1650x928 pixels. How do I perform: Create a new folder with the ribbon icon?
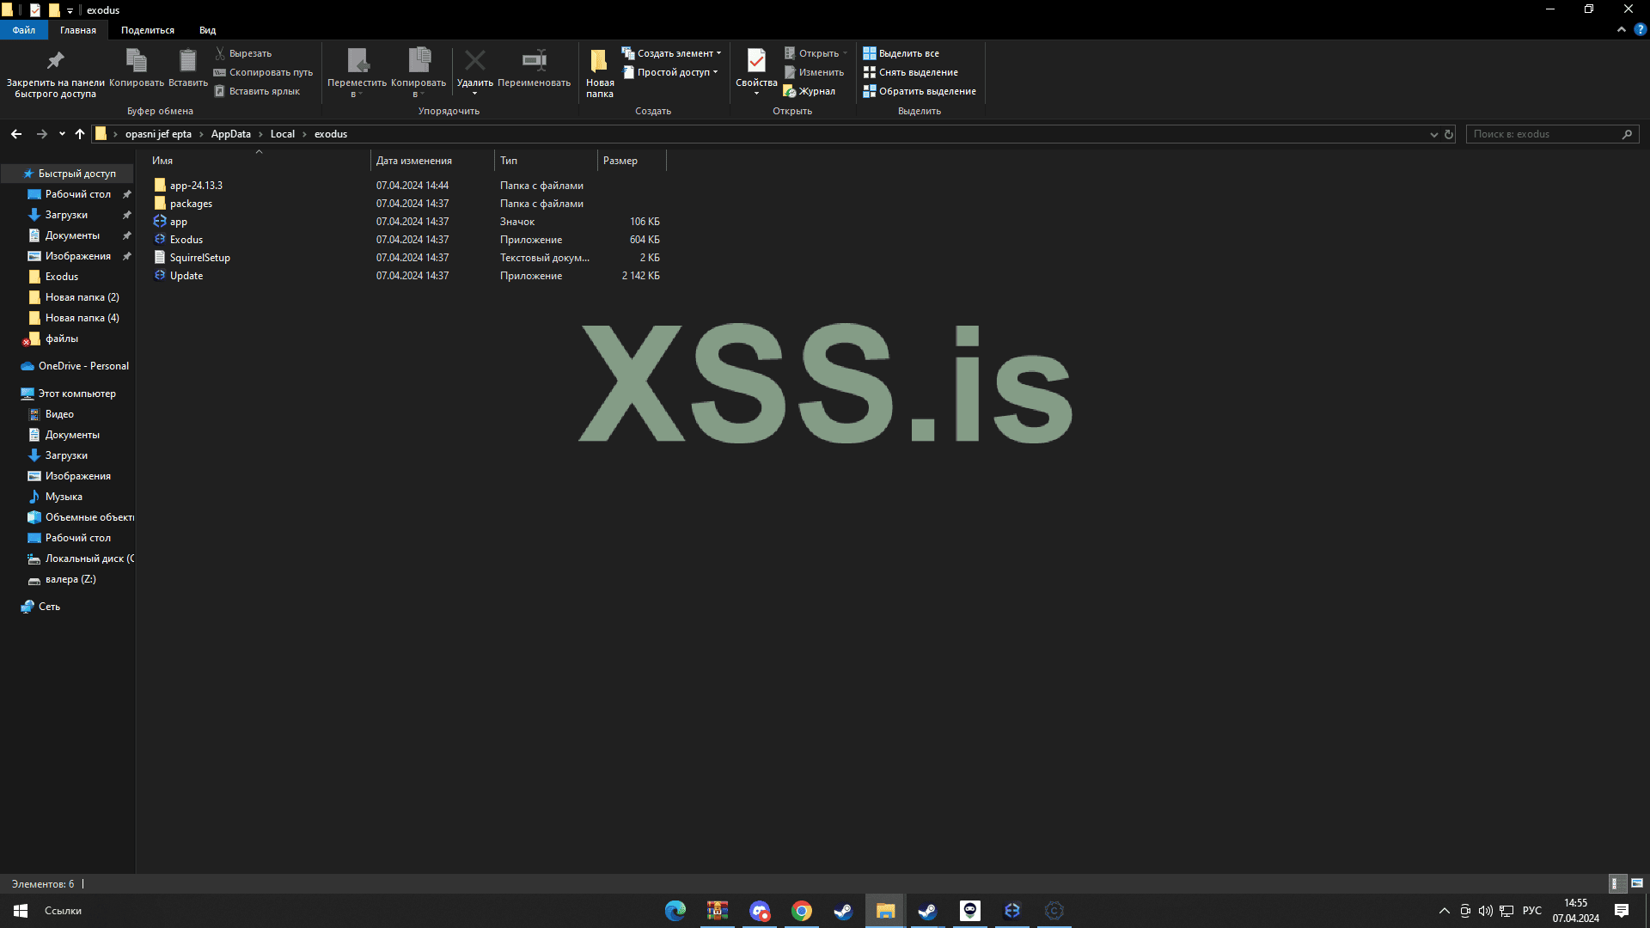[x=599, y=61]
